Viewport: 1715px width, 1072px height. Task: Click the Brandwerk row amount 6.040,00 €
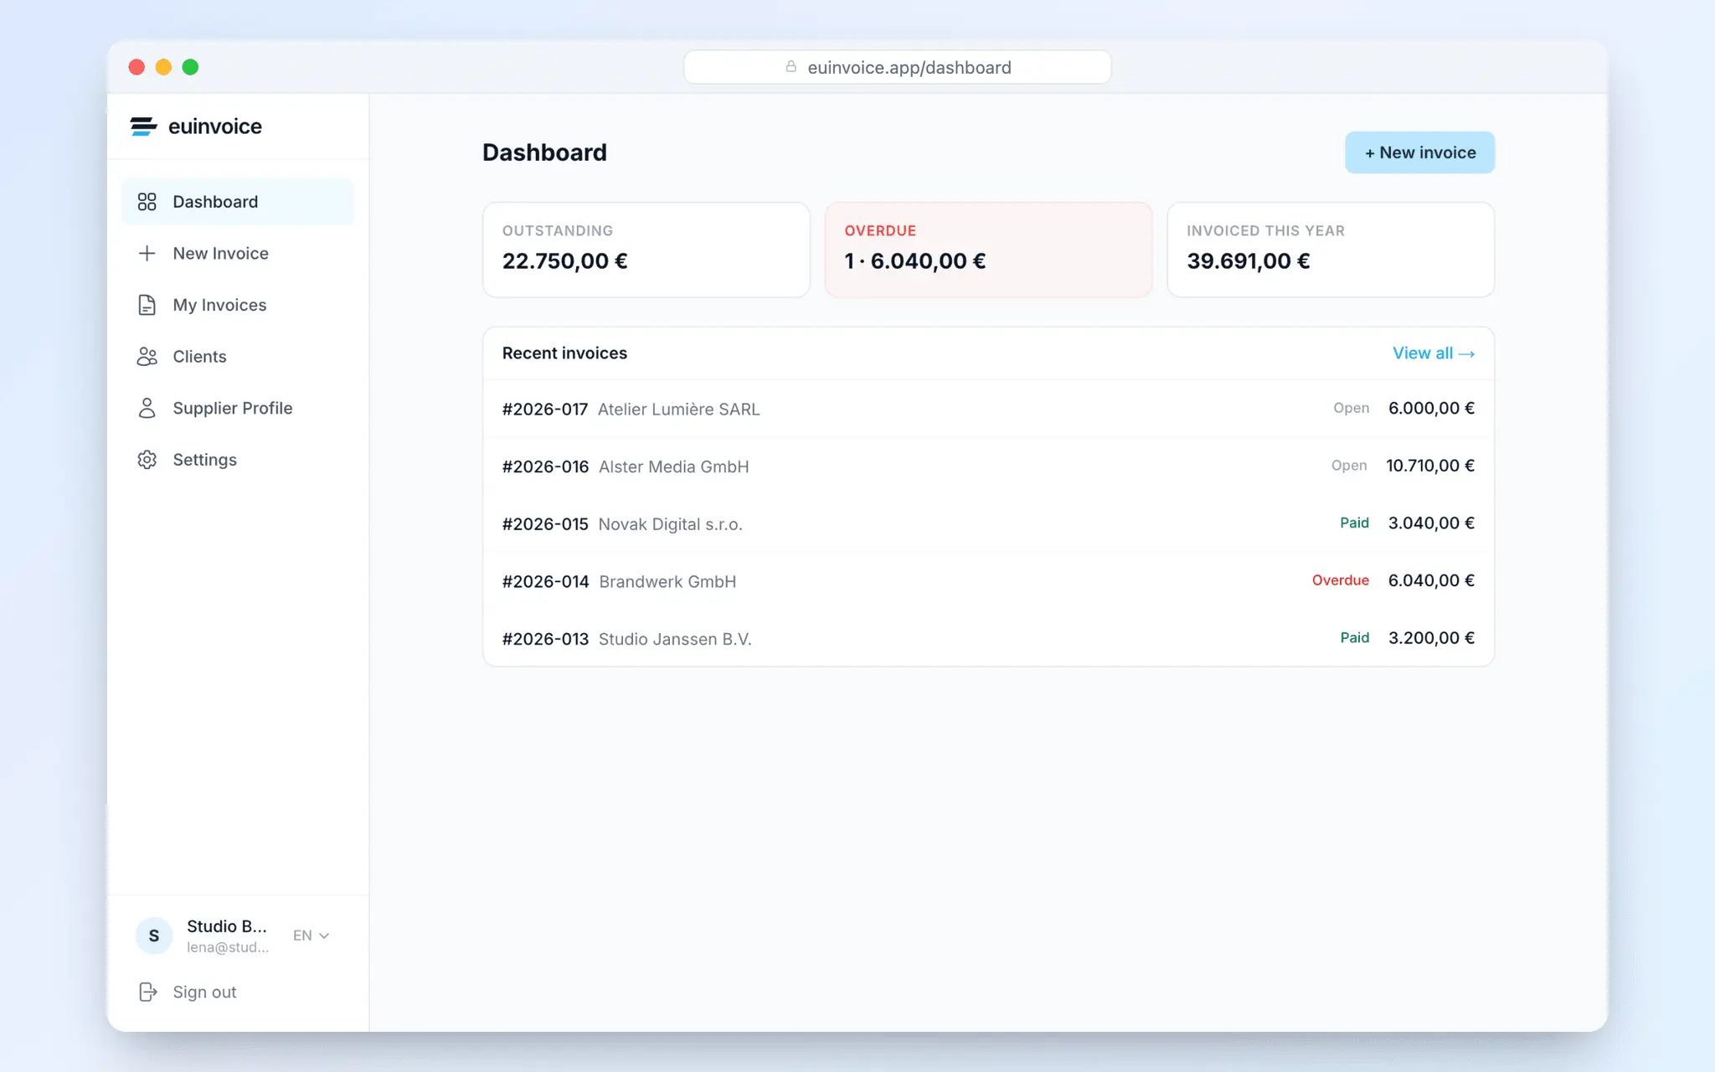click(x=1431, y=580)
